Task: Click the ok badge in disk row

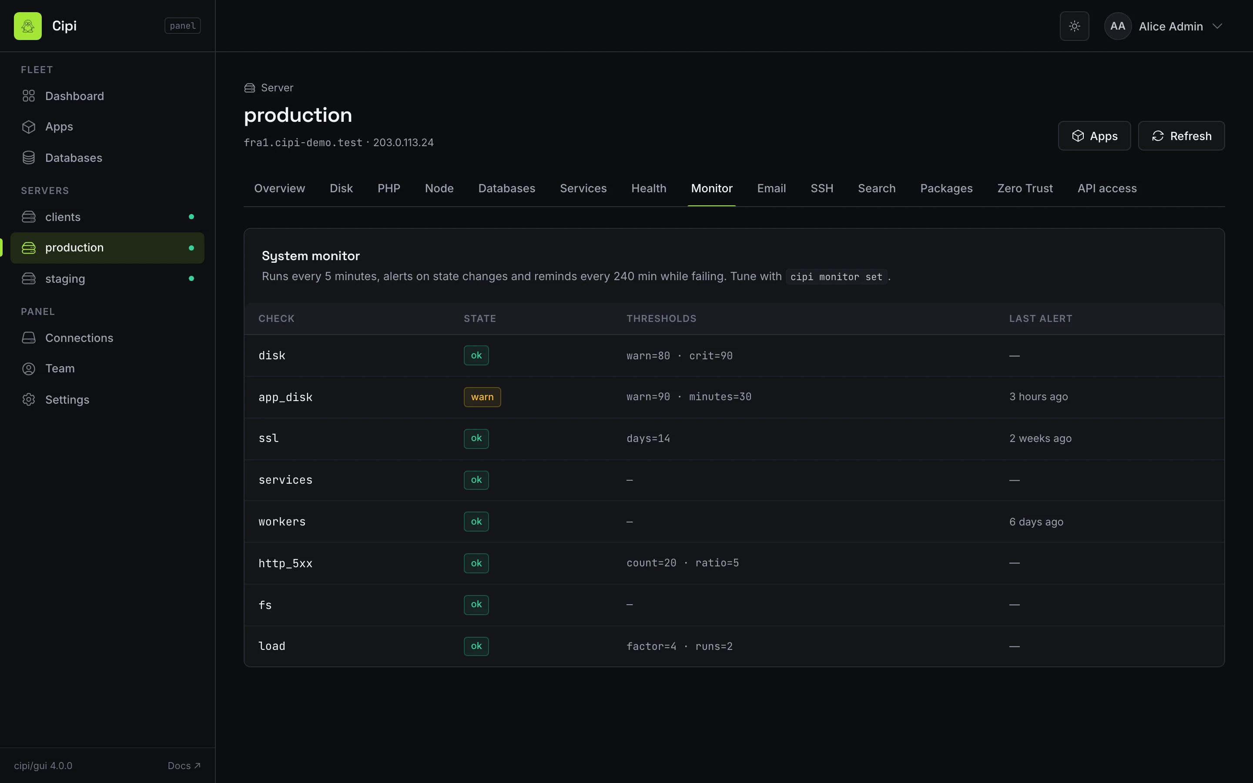Action: pyautogui.click(x=476, y=355)
